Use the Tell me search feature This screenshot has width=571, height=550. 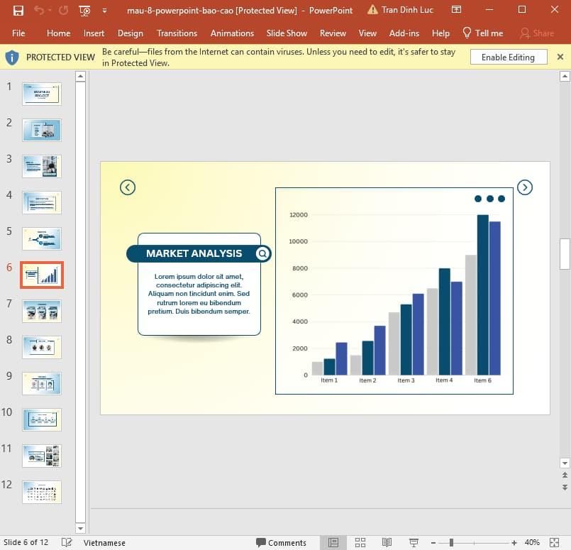(483, 33)
